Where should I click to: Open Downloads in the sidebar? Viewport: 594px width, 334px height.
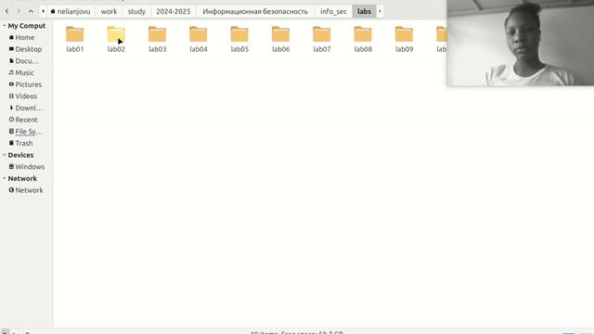coord(26,108)
